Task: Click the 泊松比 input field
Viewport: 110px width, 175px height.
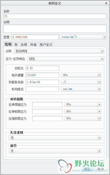Action: 42,68
